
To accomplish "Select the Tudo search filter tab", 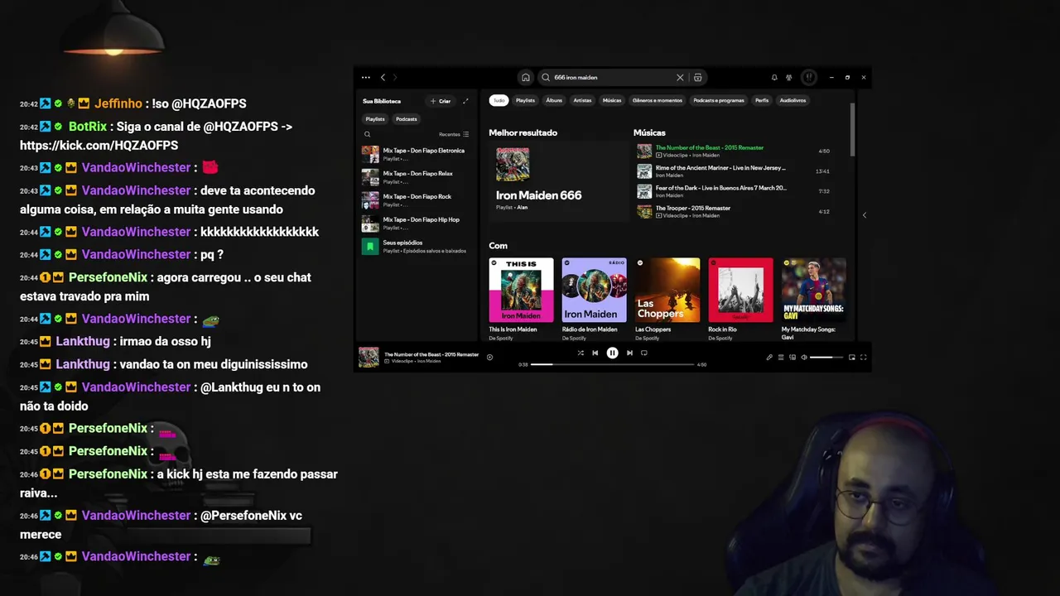I will click(x=499, y=100).
